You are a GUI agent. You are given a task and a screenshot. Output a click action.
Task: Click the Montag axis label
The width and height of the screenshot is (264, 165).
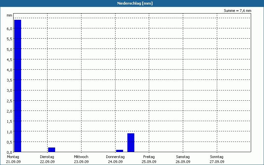(13, 157)
